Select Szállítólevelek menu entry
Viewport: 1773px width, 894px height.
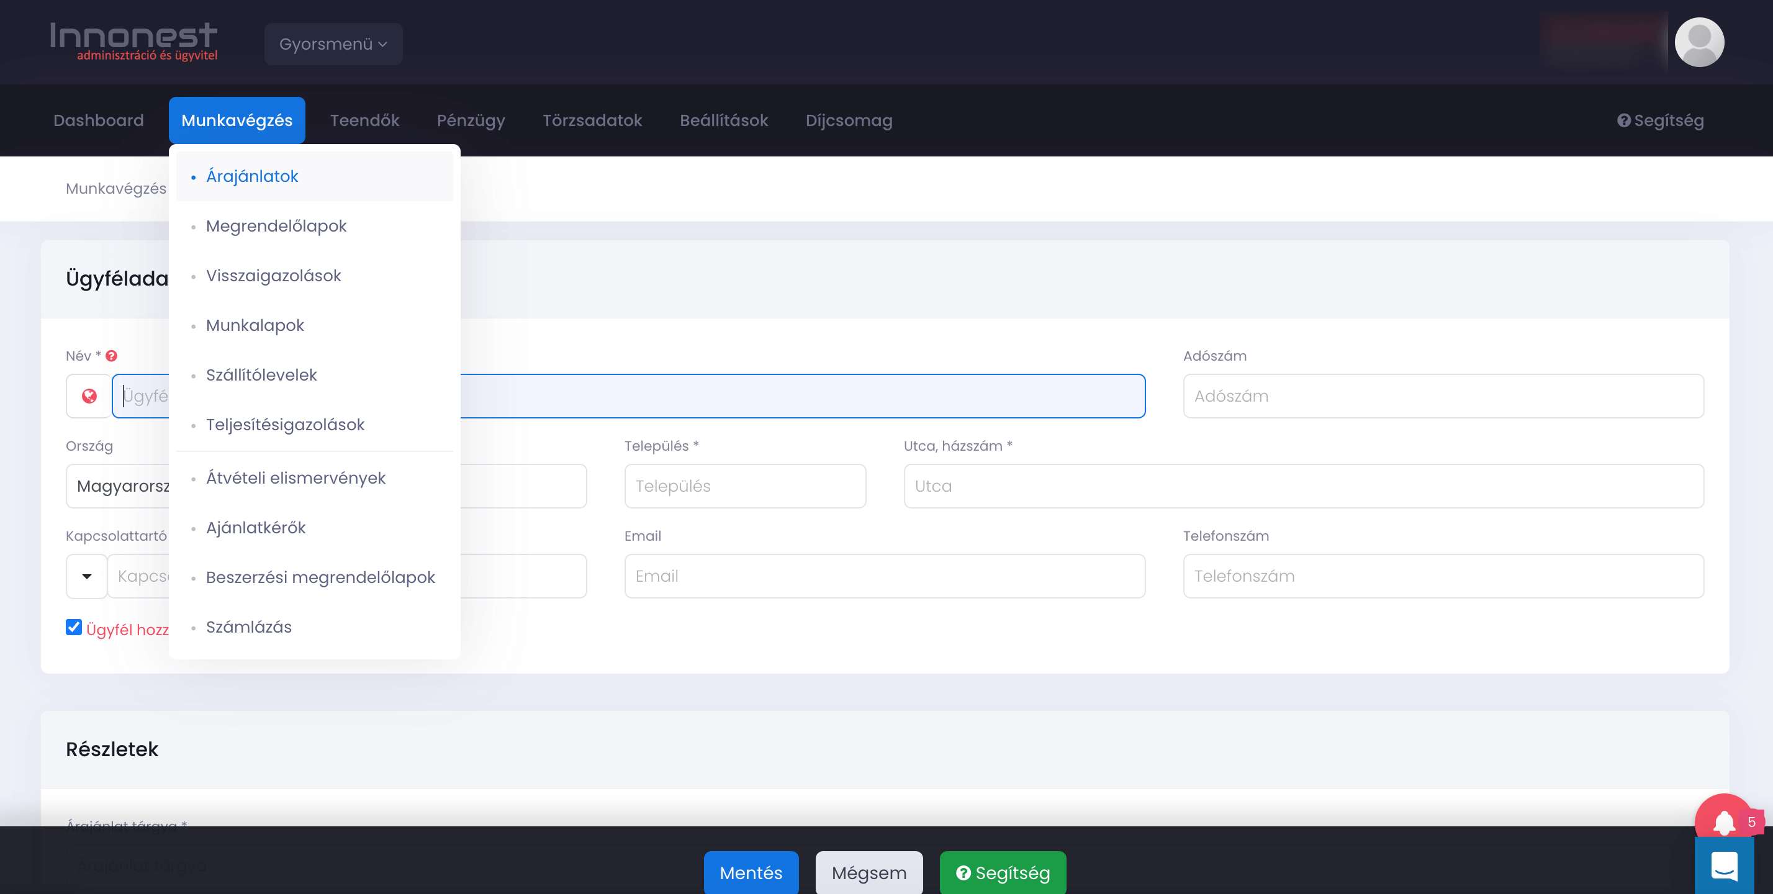click(314, 375)
